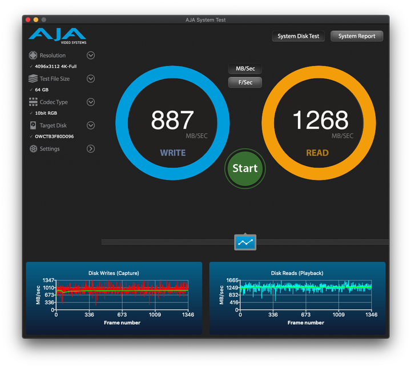Click the Test File Size stack icon
The height and width of the screenshot is (367, 411).
[x=33, y=79]
